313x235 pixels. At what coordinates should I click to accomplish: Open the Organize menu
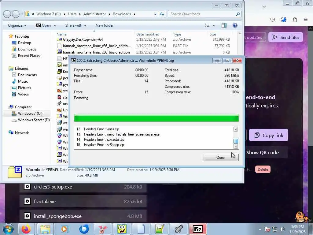pyautogui.click(x=17, y=25)
